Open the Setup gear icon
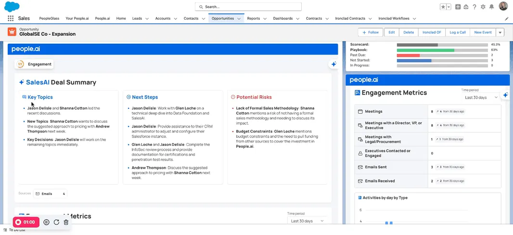Image resolution: width=513 pixels, height=235 pixels. 483,7
